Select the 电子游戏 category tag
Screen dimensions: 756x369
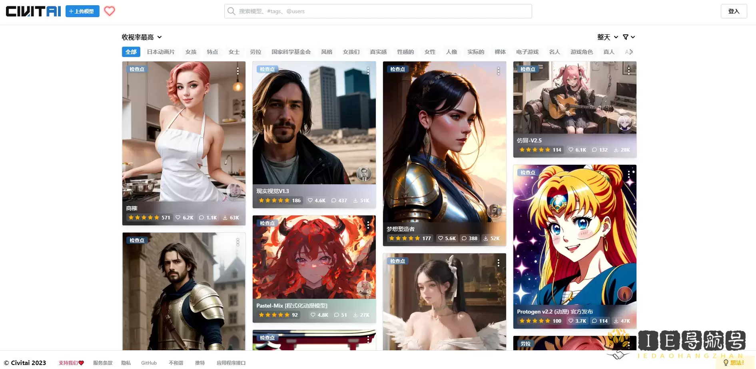527,52
